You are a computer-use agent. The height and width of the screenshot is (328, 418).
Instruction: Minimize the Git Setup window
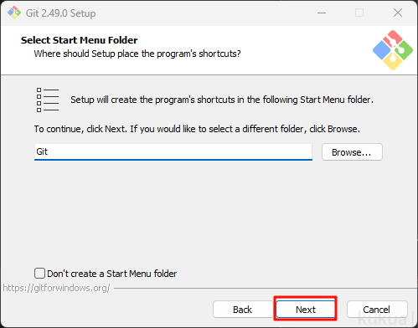[x=322, y=13]
